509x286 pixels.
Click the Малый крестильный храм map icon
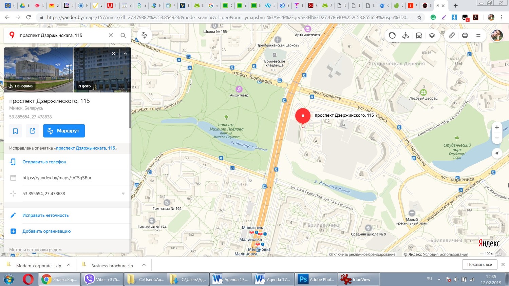tap(412, 213)
